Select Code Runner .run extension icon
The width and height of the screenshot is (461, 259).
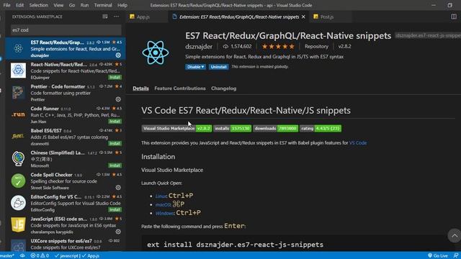pyautogui.click(x=18, y=114)
